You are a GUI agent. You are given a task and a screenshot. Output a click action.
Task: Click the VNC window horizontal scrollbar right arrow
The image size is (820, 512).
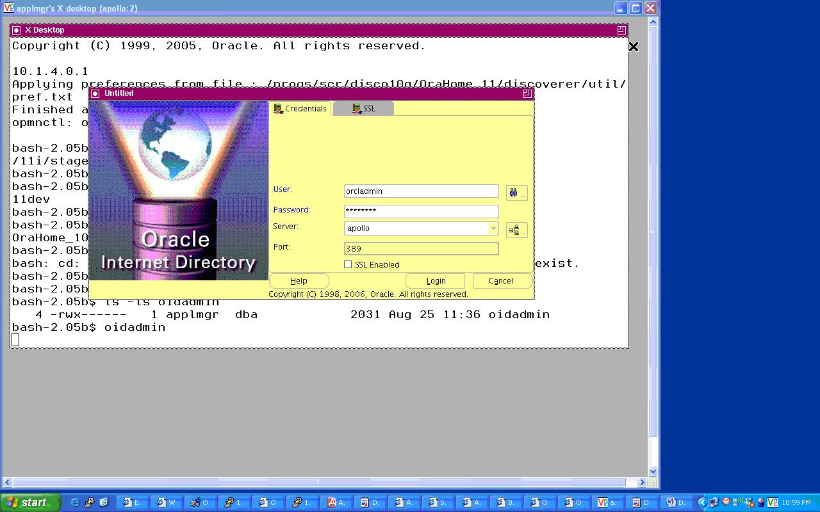click(x=643, y=482)
